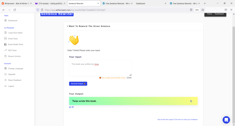235x126 pixels.
Task: Open the chat support bubble
Action: (x=226, y=120)
